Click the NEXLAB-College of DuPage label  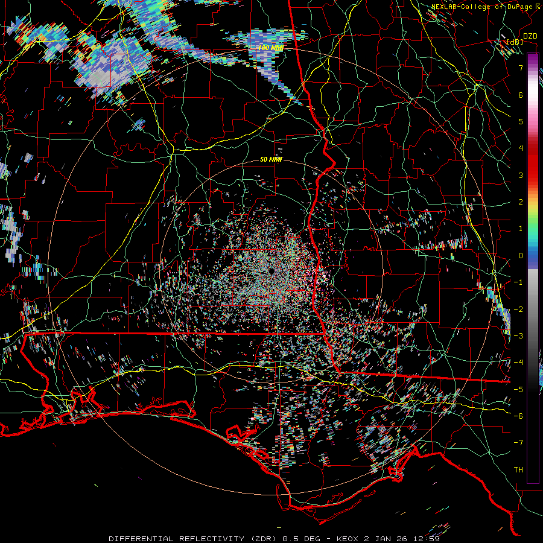tap(482, 7)
